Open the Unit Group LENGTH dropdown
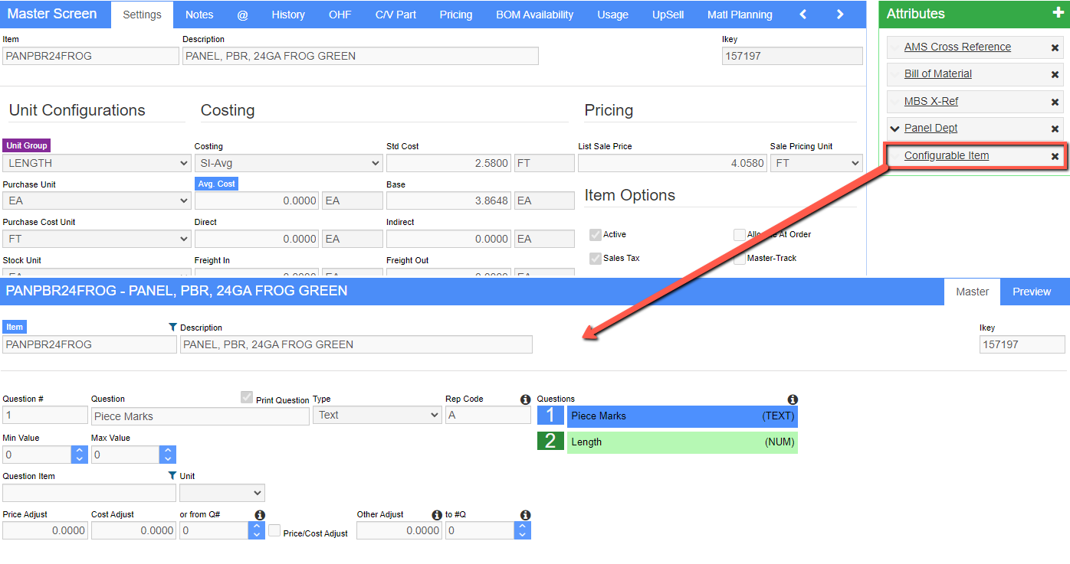1070x564 pixels. (x=97, y=163)
